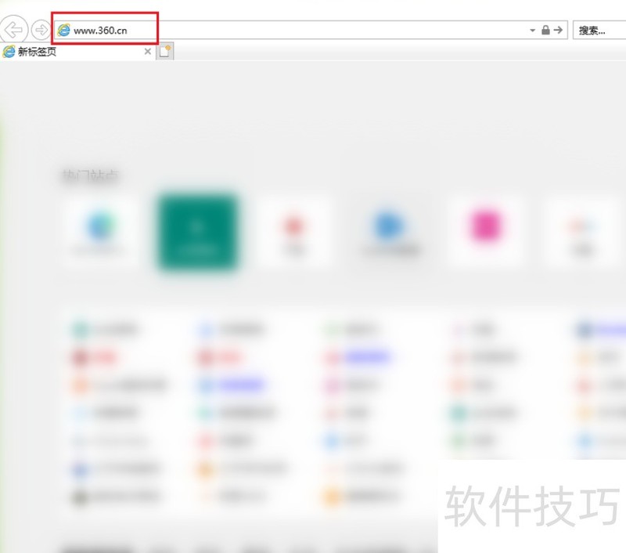Click the pink icon site tile
626x553 pixels.
tap(485, 230)
